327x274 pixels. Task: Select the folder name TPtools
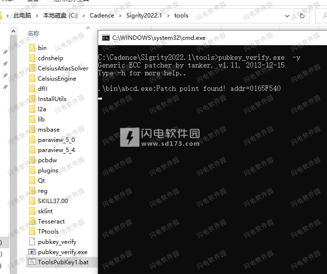coord(48,232)
